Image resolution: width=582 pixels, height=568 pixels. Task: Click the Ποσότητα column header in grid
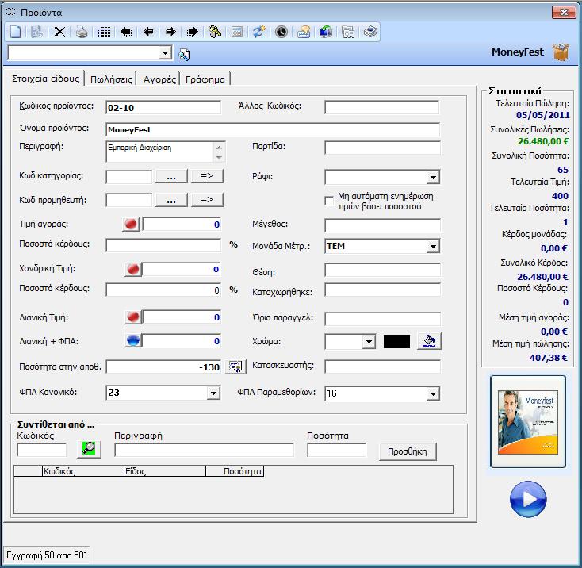click(x=235, y=471)
